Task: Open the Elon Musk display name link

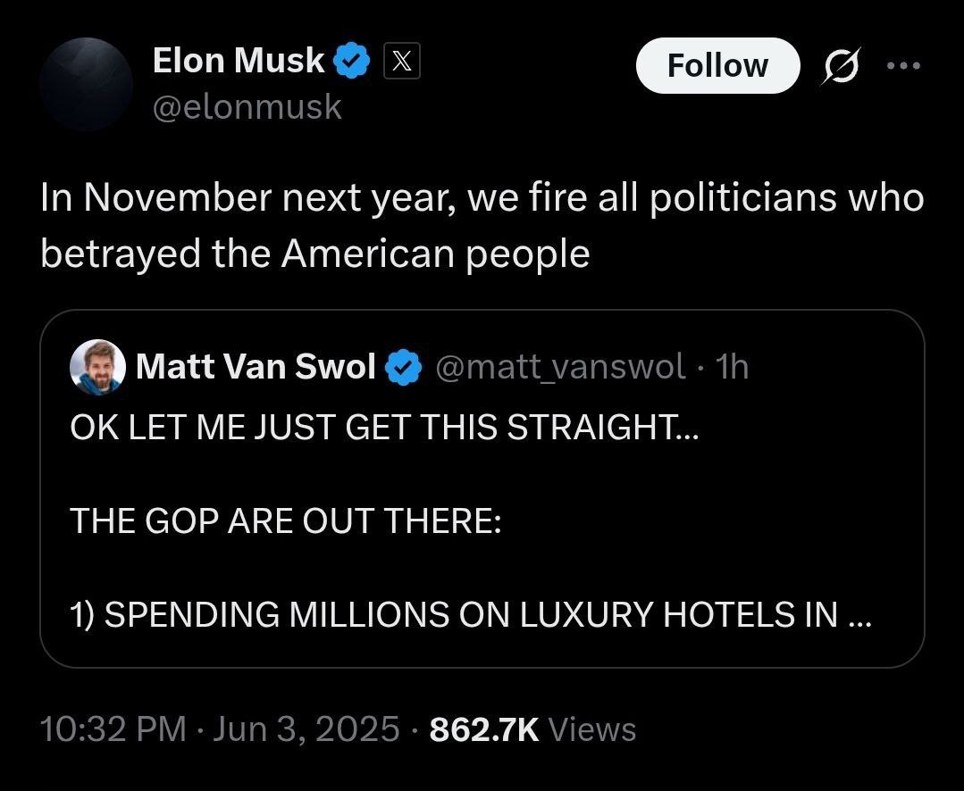Action: [239, 61]
